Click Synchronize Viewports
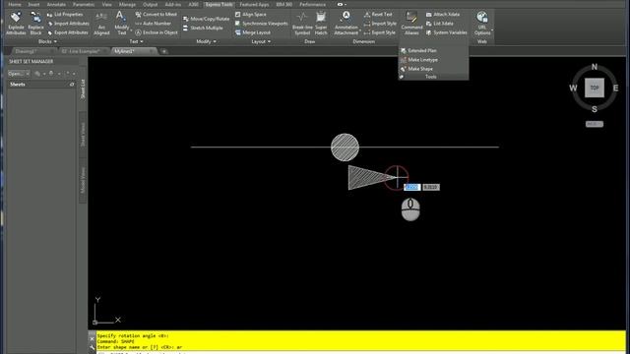Screen dimensions: 630x354 (x=261, y=24)
